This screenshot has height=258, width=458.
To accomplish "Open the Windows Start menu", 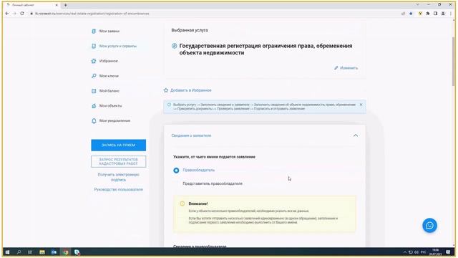I will (8, 252).
